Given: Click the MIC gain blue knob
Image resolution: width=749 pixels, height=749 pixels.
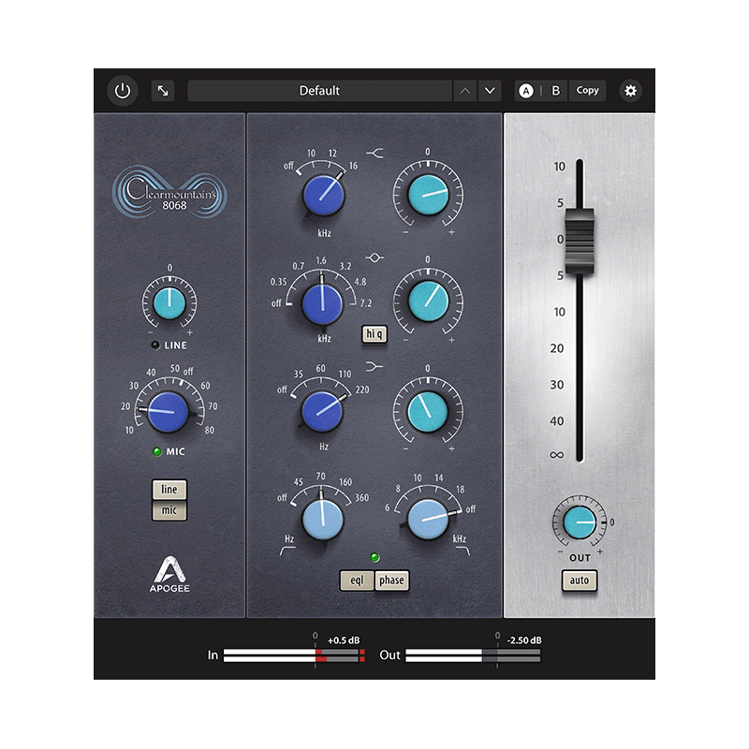Looking at the screenshot, I should [168, 412].
